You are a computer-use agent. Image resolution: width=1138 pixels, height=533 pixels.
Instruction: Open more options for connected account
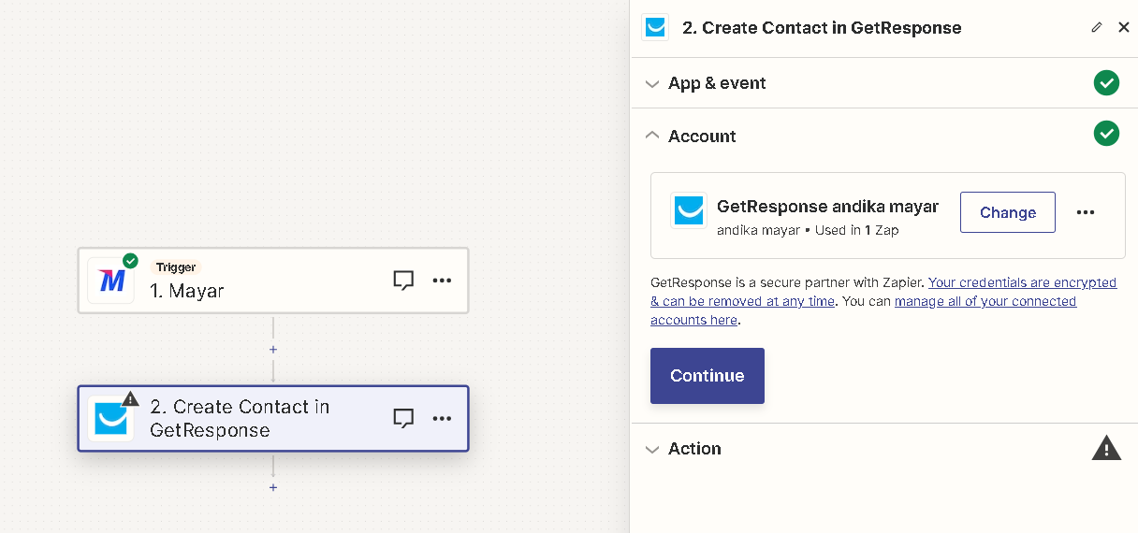pos(1086,212)
